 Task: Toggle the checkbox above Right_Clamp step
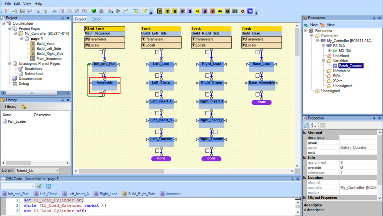(207, 76)
